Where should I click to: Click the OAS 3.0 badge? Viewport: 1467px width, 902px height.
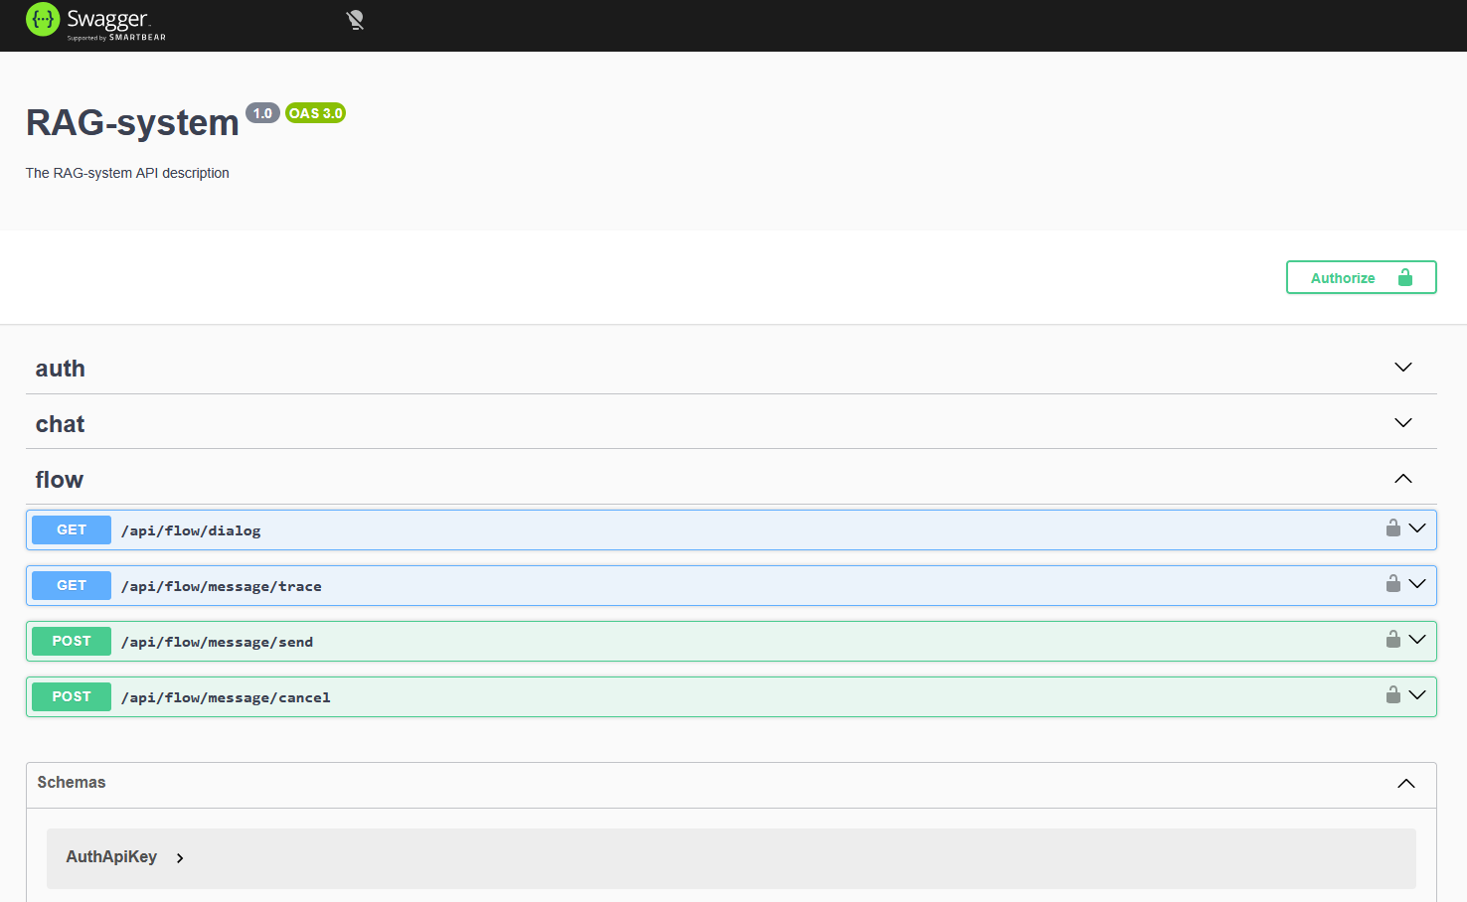tap(315, 112)
